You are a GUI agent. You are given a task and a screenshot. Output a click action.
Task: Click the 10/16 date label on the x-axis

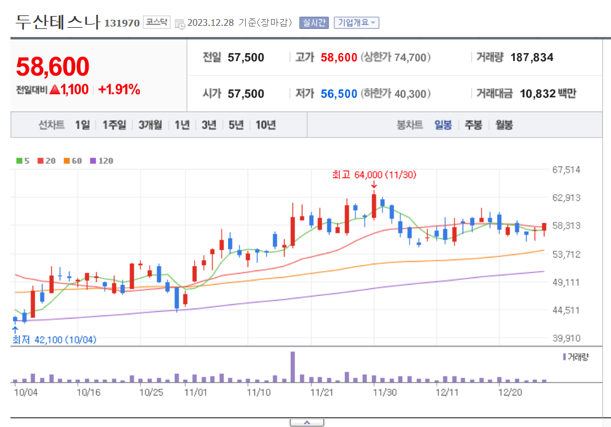click(89, 392)
